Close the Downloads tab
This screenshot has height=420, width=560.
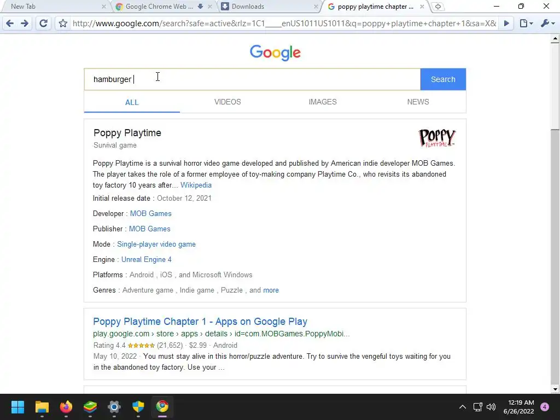[316, 7]
